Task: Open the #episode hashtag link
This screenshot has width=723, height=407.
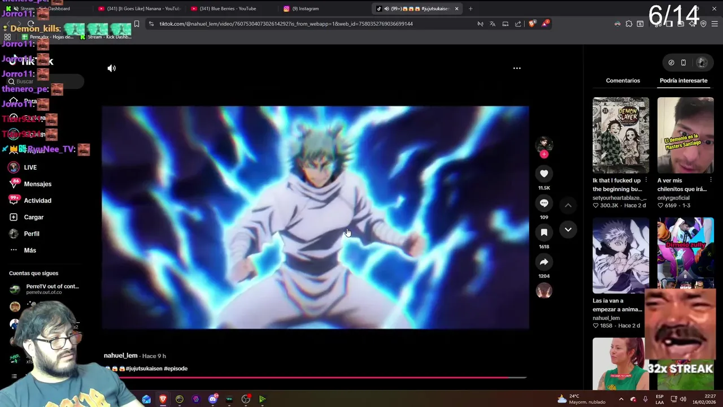Action: pyautogui.click(x=176, y=369)
